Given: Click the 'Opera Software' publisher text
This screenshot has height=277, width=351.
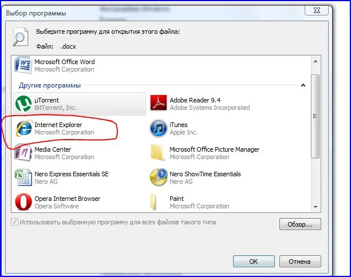Looking at the screenshot, I should (x=57, y=206).
